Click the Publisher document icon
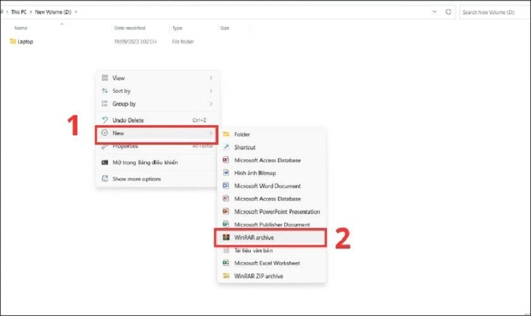531x316 pixels. click(226, 224)
